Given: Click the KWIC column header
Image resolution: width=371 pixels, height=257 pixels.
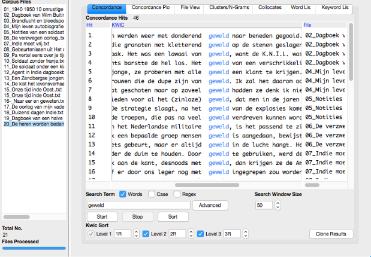Looking at the screenshot, I should tap(206, 25).
